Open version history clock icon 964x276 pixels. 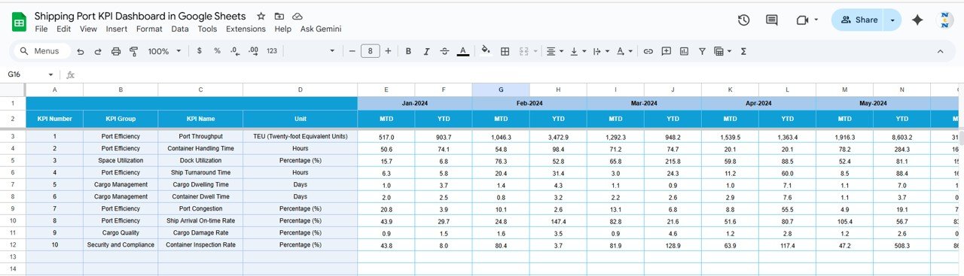click(x=743, y=20)
